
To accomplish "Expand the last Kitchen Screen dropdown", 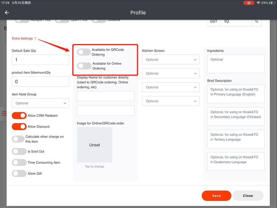I will tap(171, 101).
